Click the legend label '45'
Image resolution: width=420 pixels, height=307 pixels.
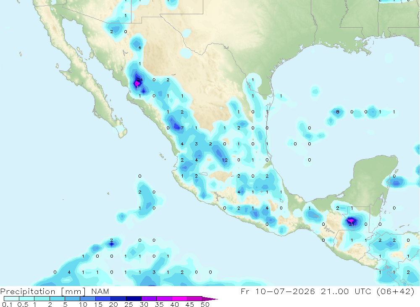[190, 304]
